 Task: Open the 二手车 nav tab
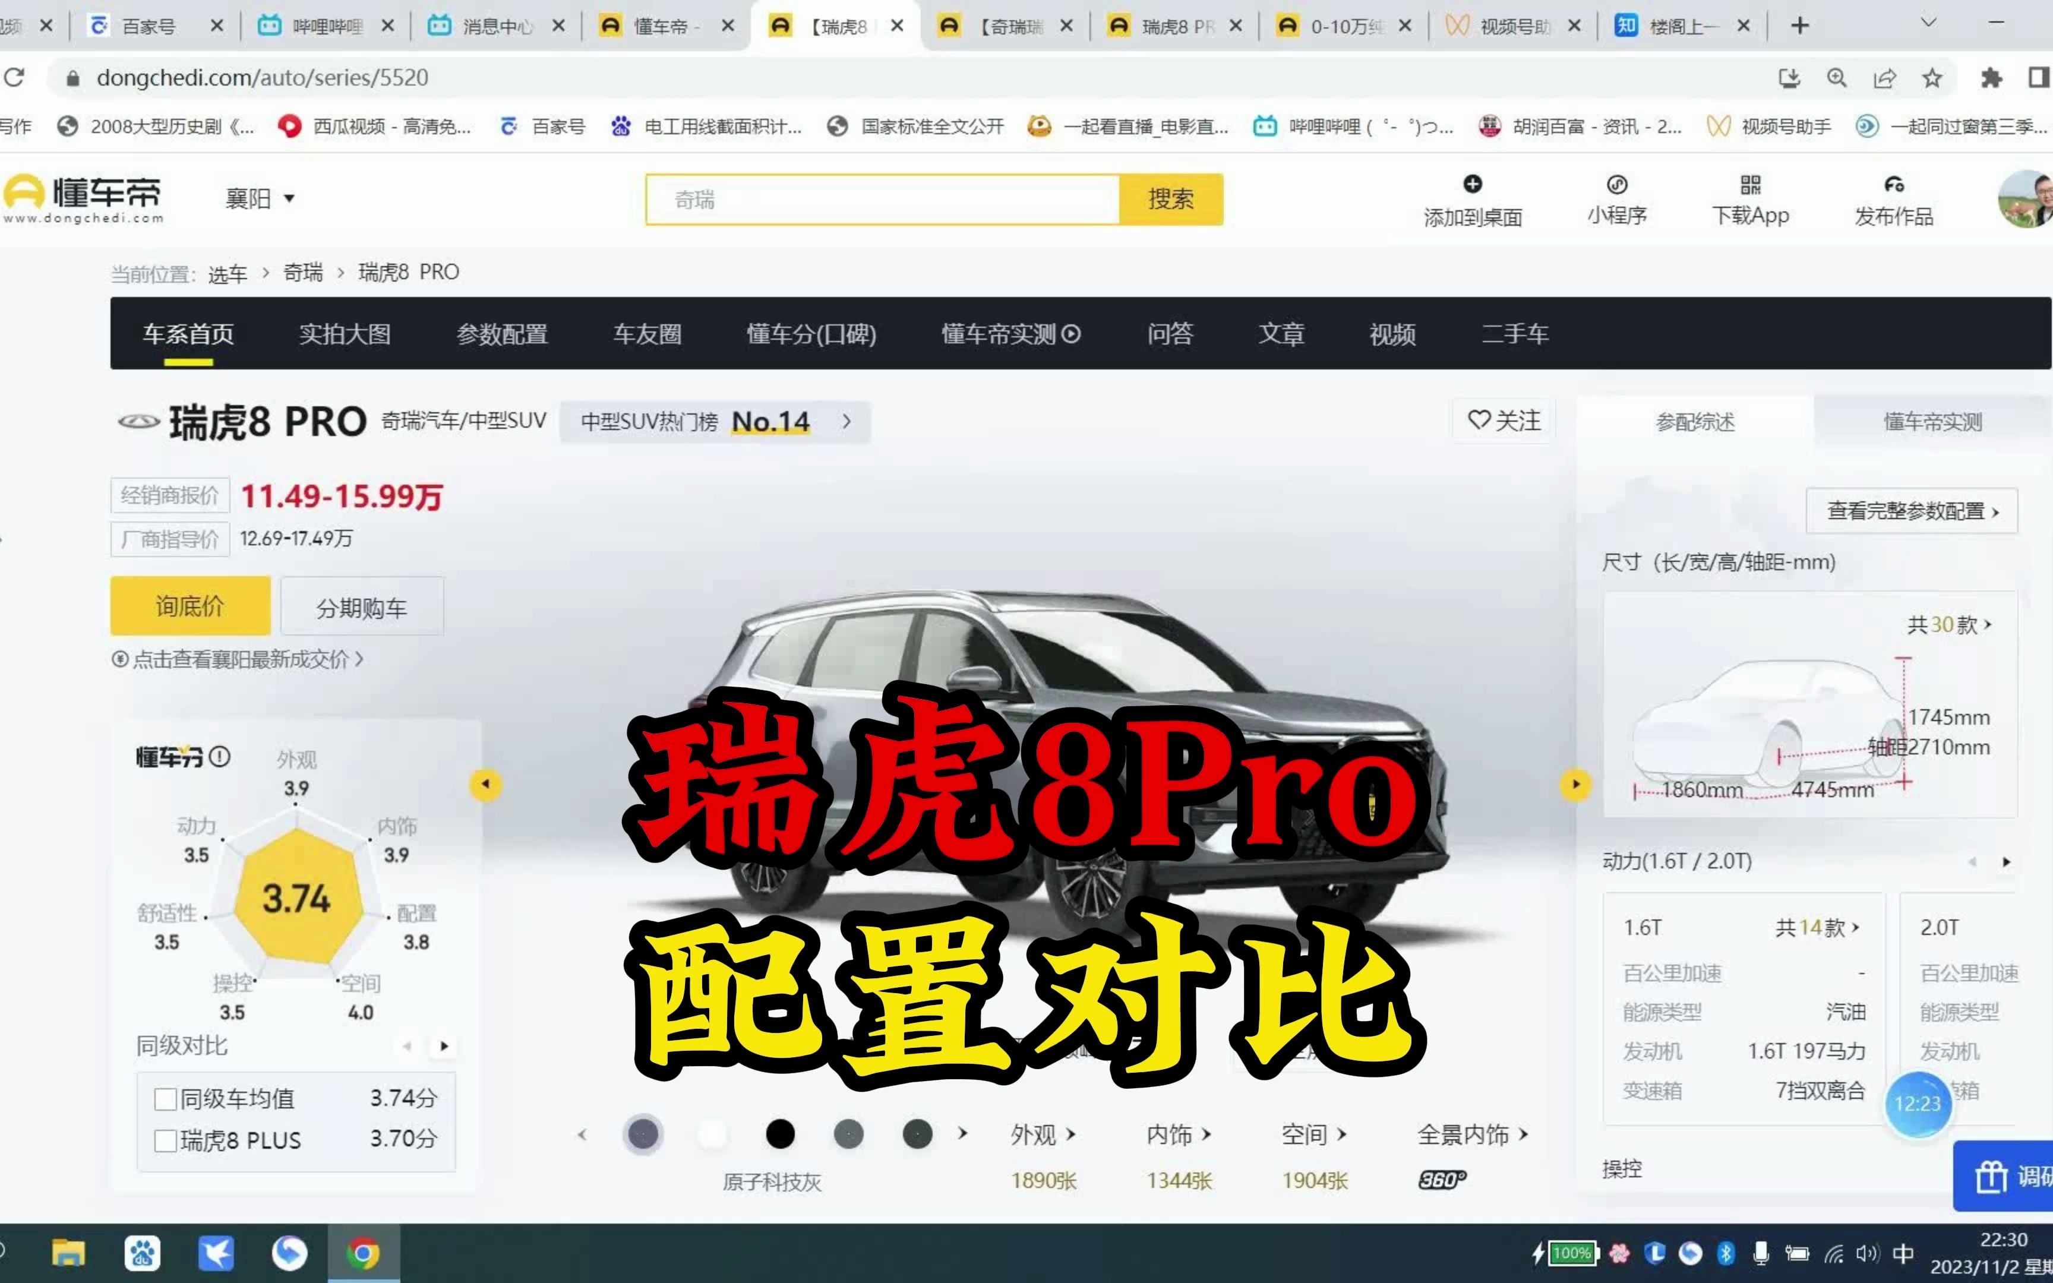(x=1514, y=333)
